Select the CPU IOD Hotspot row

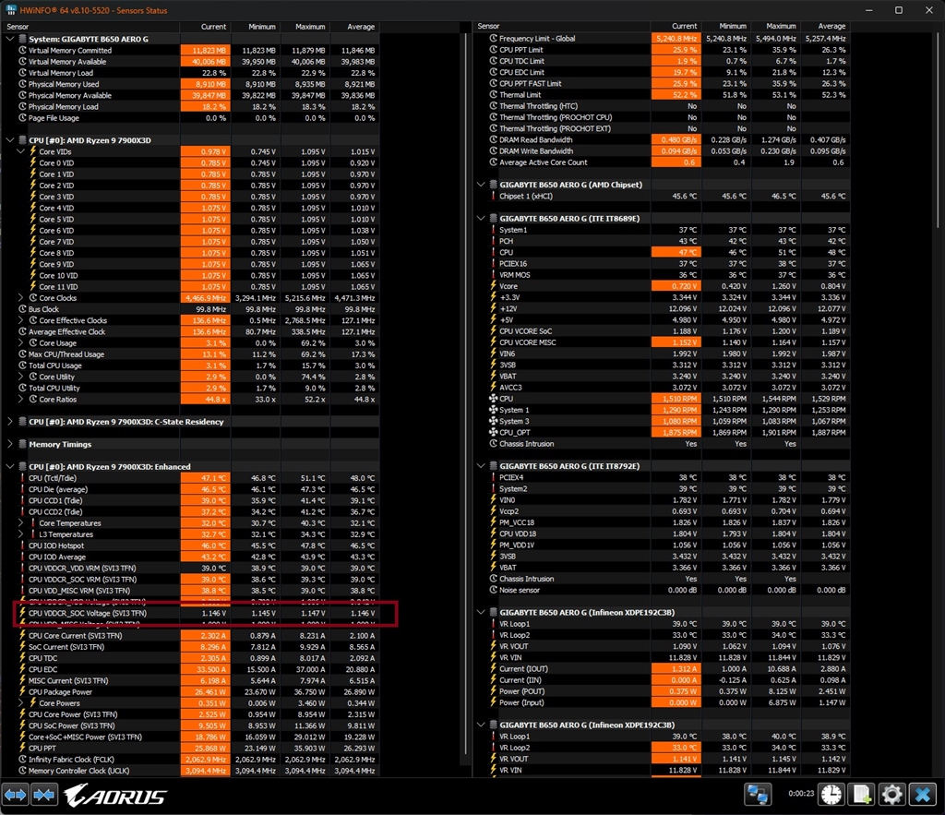tap(190, 545)
